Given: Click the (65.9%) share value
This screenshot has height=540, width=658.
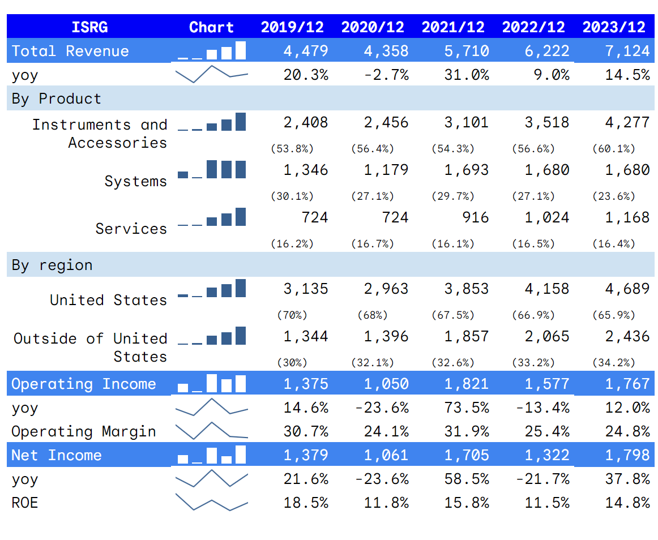Looking at the screenshot, I should pyautogui.click(x=614, y=315).
